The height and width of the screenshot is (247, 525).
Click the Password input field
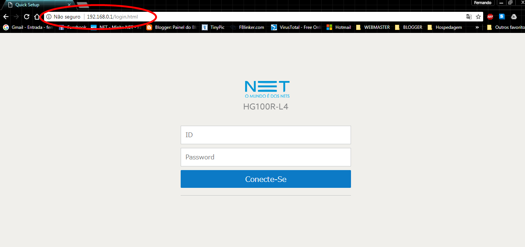[265, 157]
